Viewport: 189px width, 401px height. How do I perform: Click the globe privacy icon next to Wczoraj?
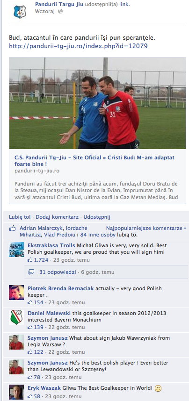click(x=60, y=12)
